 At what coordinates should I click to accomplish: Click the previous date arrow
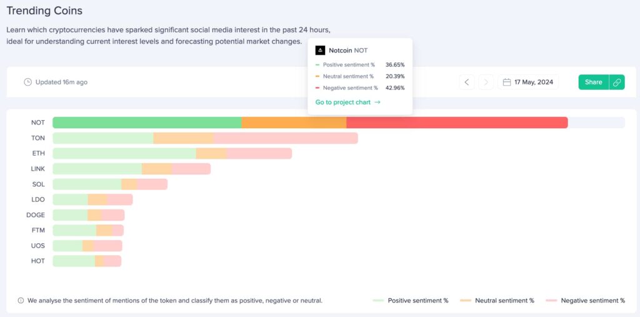point(466,82)
